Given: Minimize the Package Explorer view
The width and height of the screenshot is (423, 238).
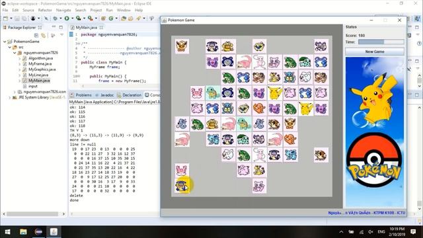Looking at the screenshot, I should pyautogui.click(x=54, y=27).
